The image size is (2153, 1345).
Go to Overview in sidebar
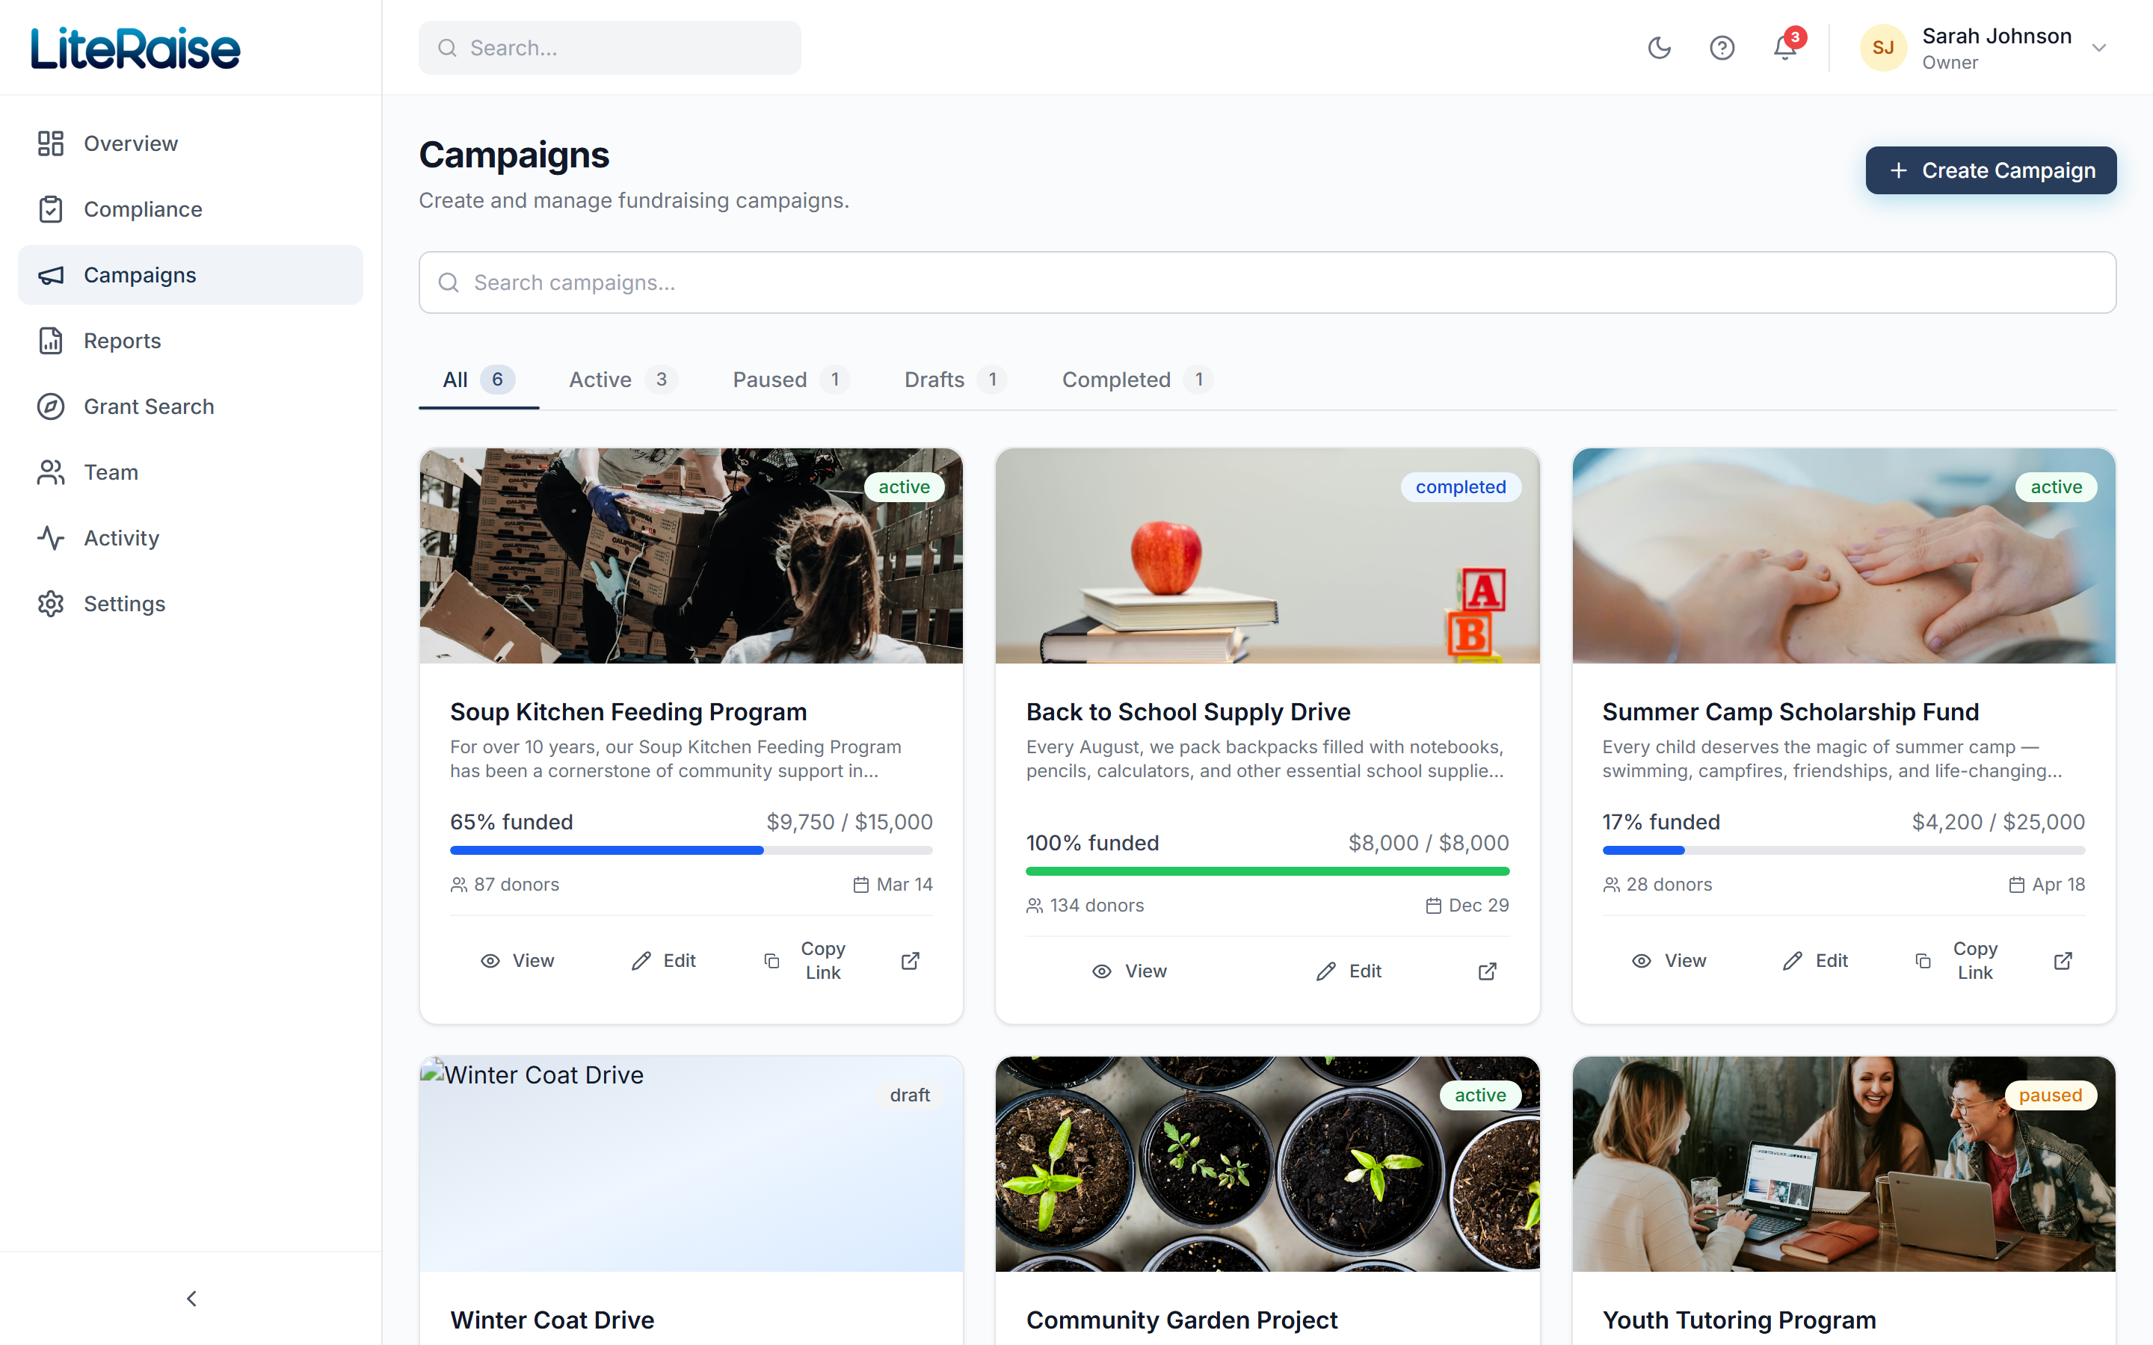[191, 143]
